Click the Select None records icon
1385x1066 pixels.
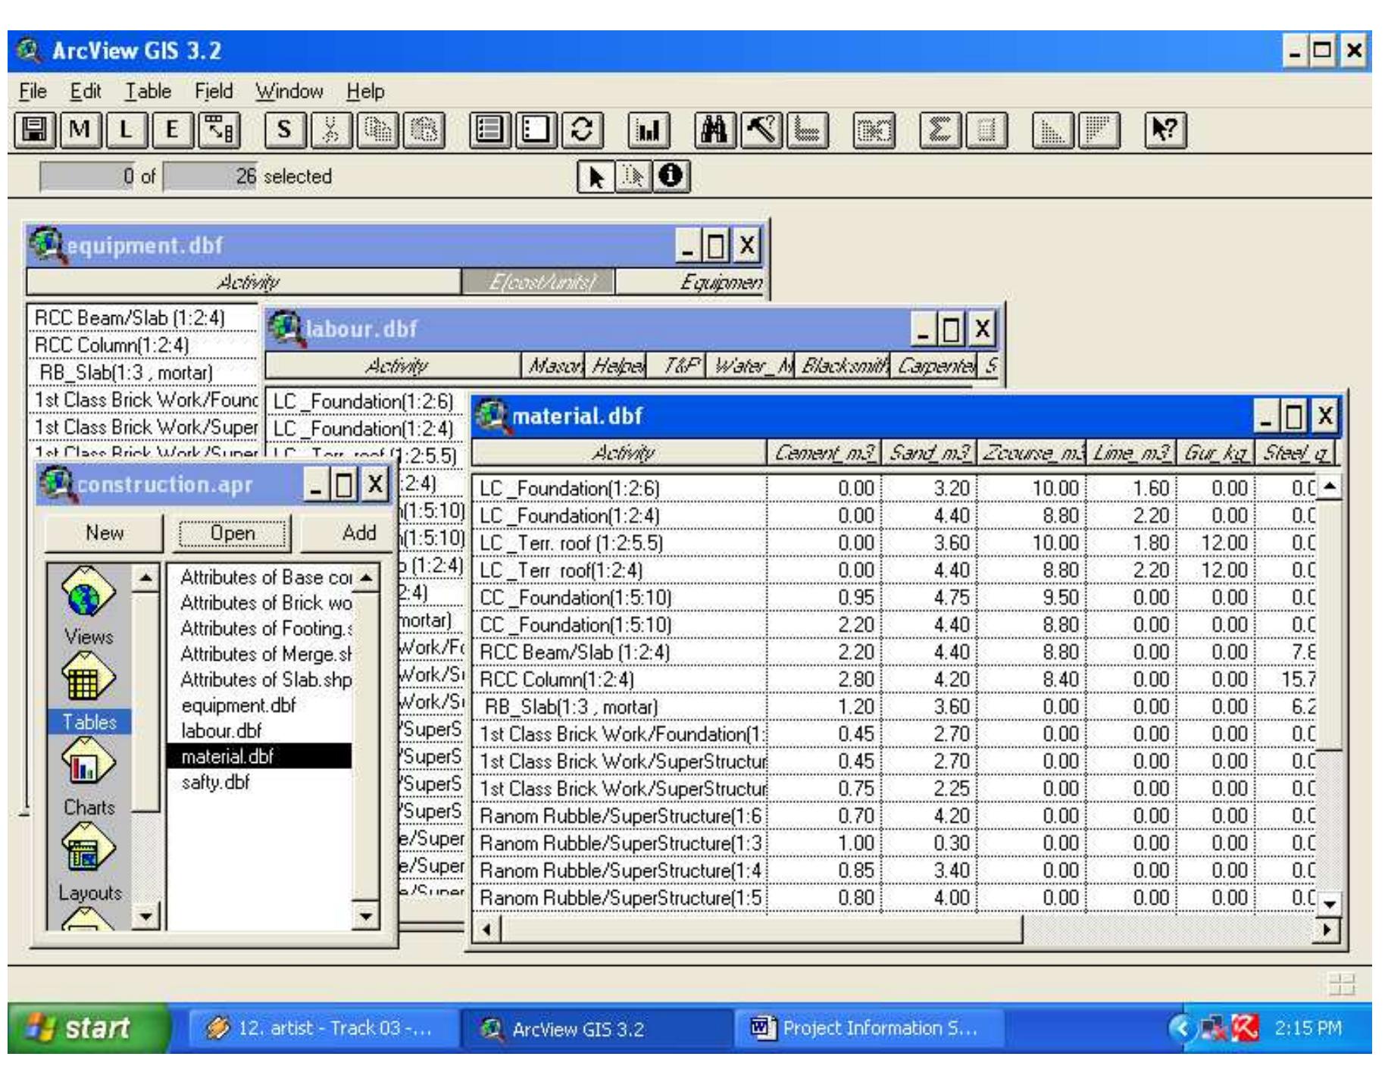(x=536, y=130)
